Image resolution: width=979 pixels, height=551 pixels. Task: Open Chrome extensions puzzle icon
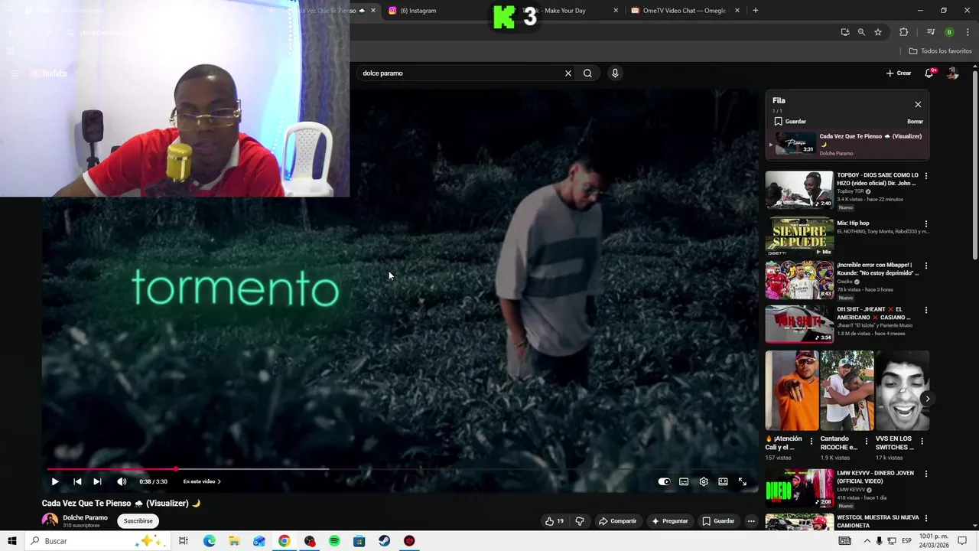904,32
